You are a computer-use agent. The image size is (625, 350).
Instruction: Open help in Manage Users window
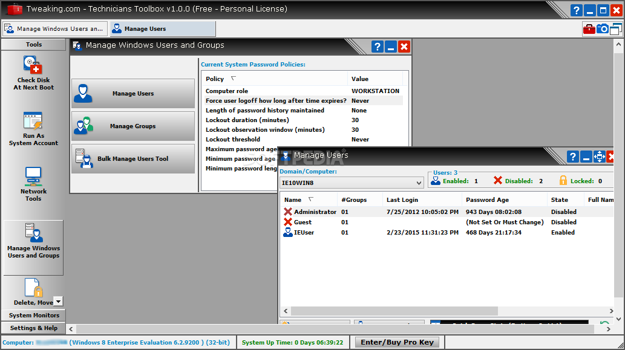pos(573,157)
